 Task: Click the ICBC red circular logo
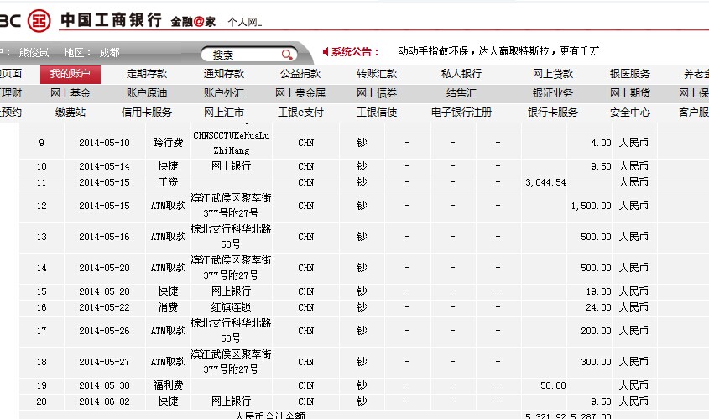pyautogui.click(x=38, y=19)
